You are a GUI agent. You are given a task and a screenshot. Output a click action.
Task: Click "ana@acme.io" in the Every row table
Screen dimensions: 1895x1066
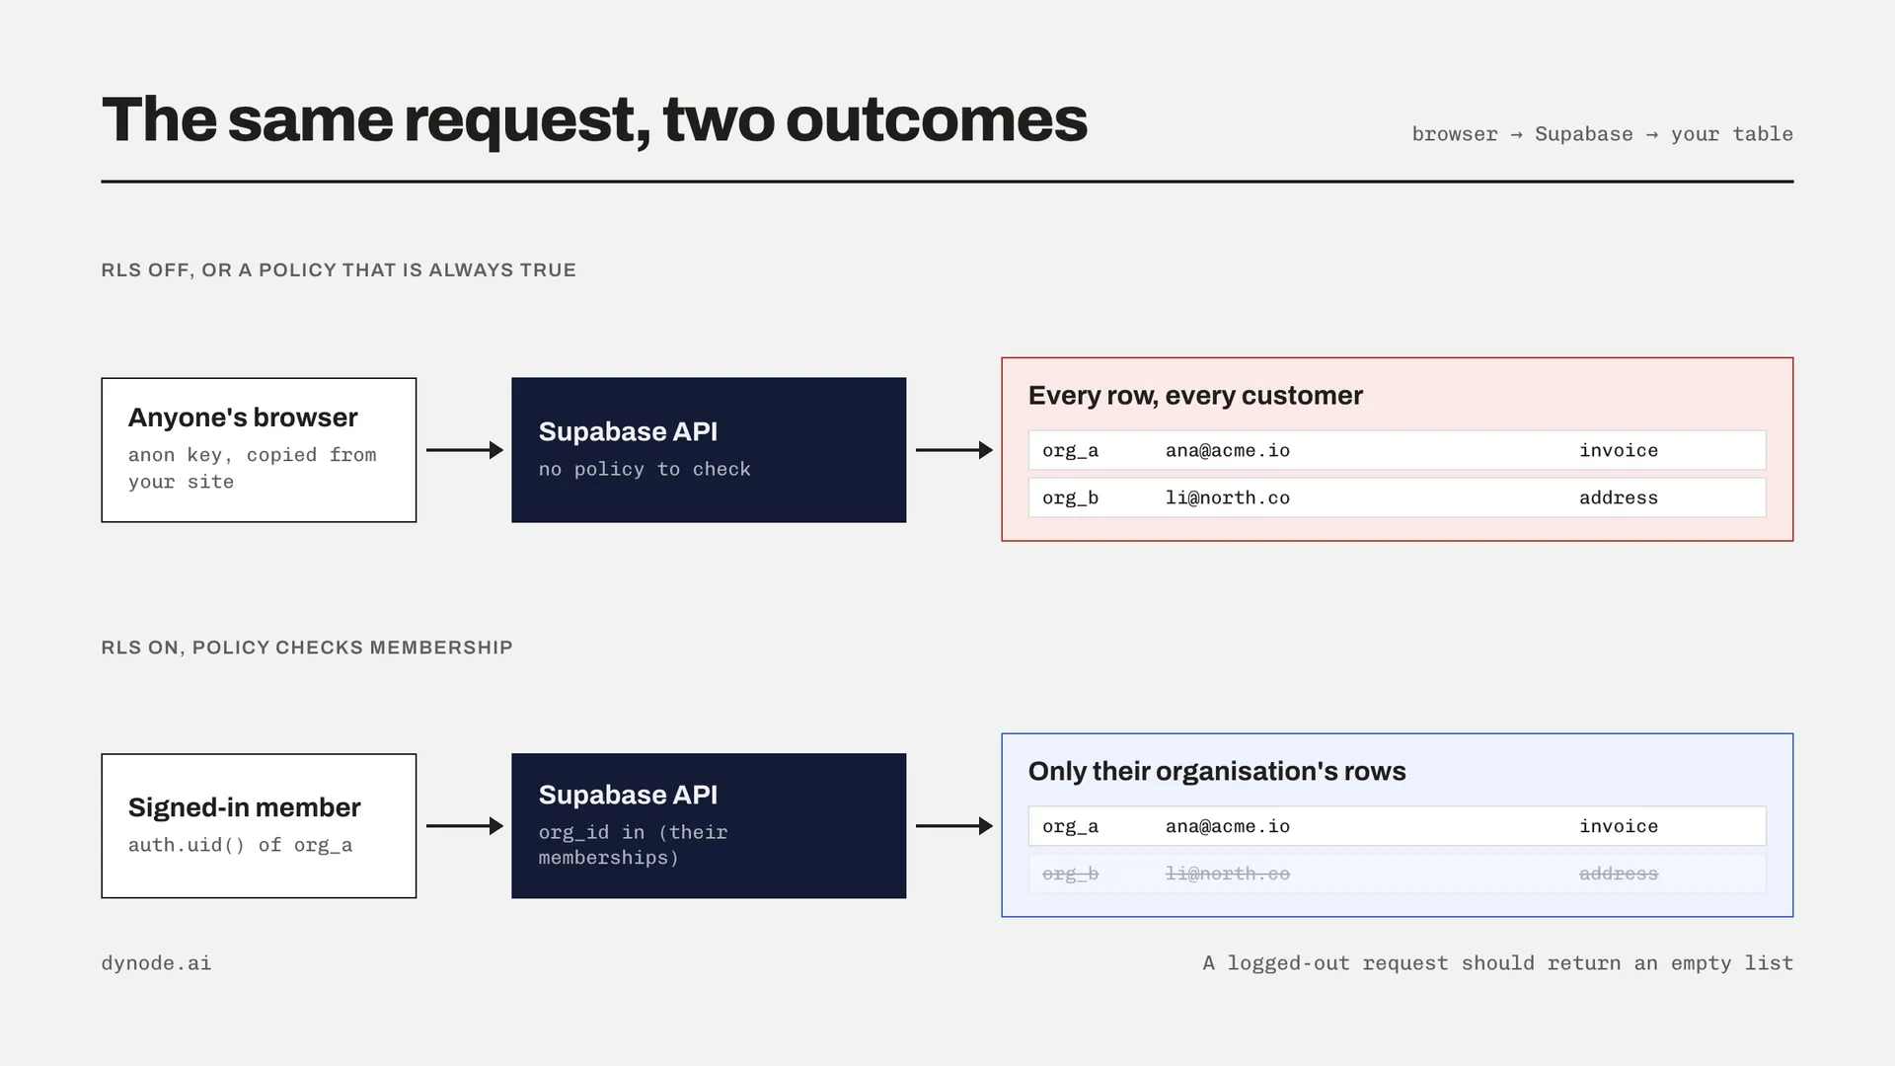[x=1228, y=451]
